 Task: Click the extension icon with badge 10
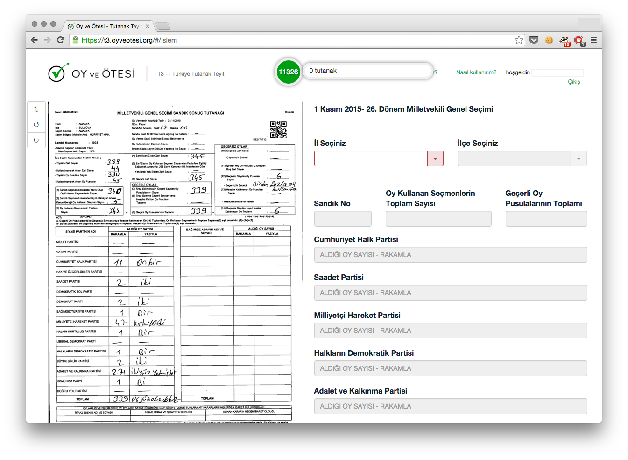tap(564, 41)
